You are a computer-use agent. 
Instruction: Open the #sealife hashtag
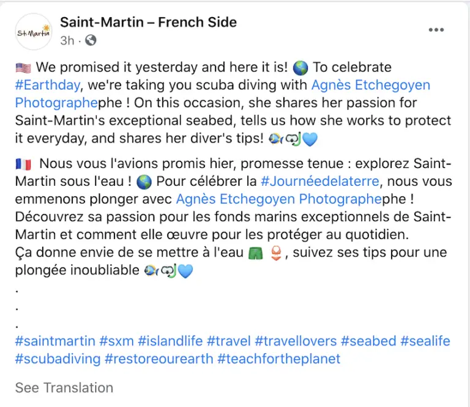tap(425, 341)
